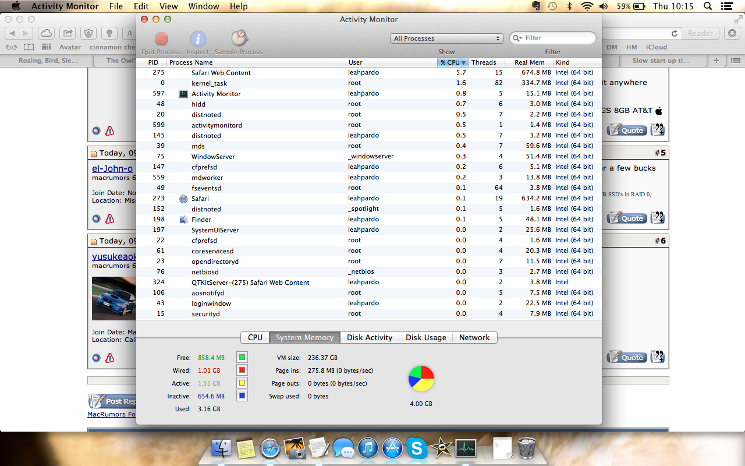The image size is (745, 466).
Task: Click the blue Inactive memory color swatch
Action: coord(242,396)
